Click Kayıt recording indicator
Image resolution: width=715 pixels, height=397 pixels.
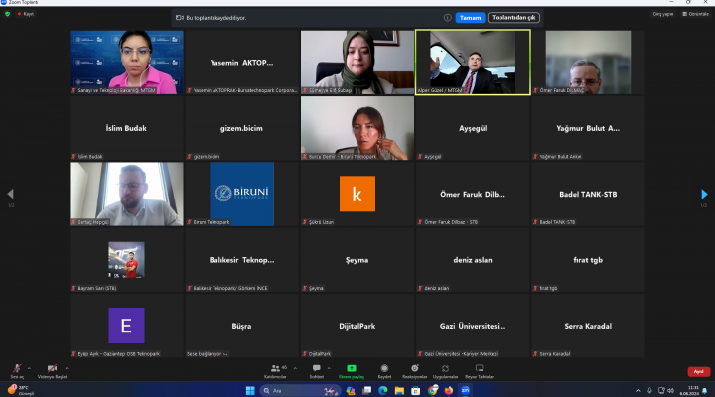coord(26,14)
